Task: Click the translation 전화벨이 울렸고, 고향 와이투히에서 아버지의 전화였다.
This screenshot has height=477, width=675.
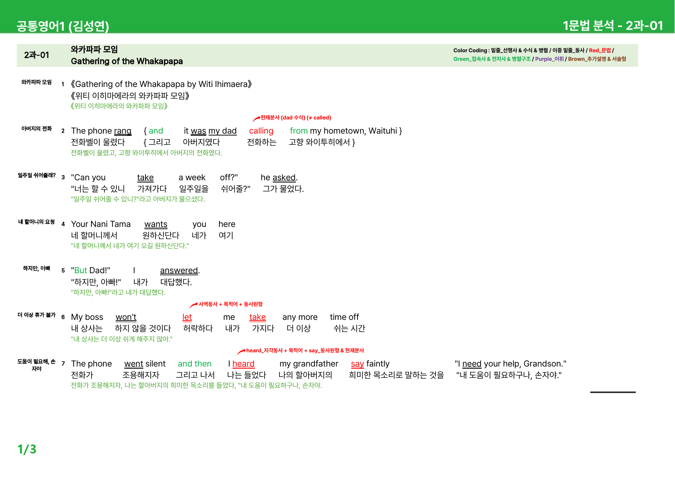Action: pyautogui.click(x=147, y=153)
